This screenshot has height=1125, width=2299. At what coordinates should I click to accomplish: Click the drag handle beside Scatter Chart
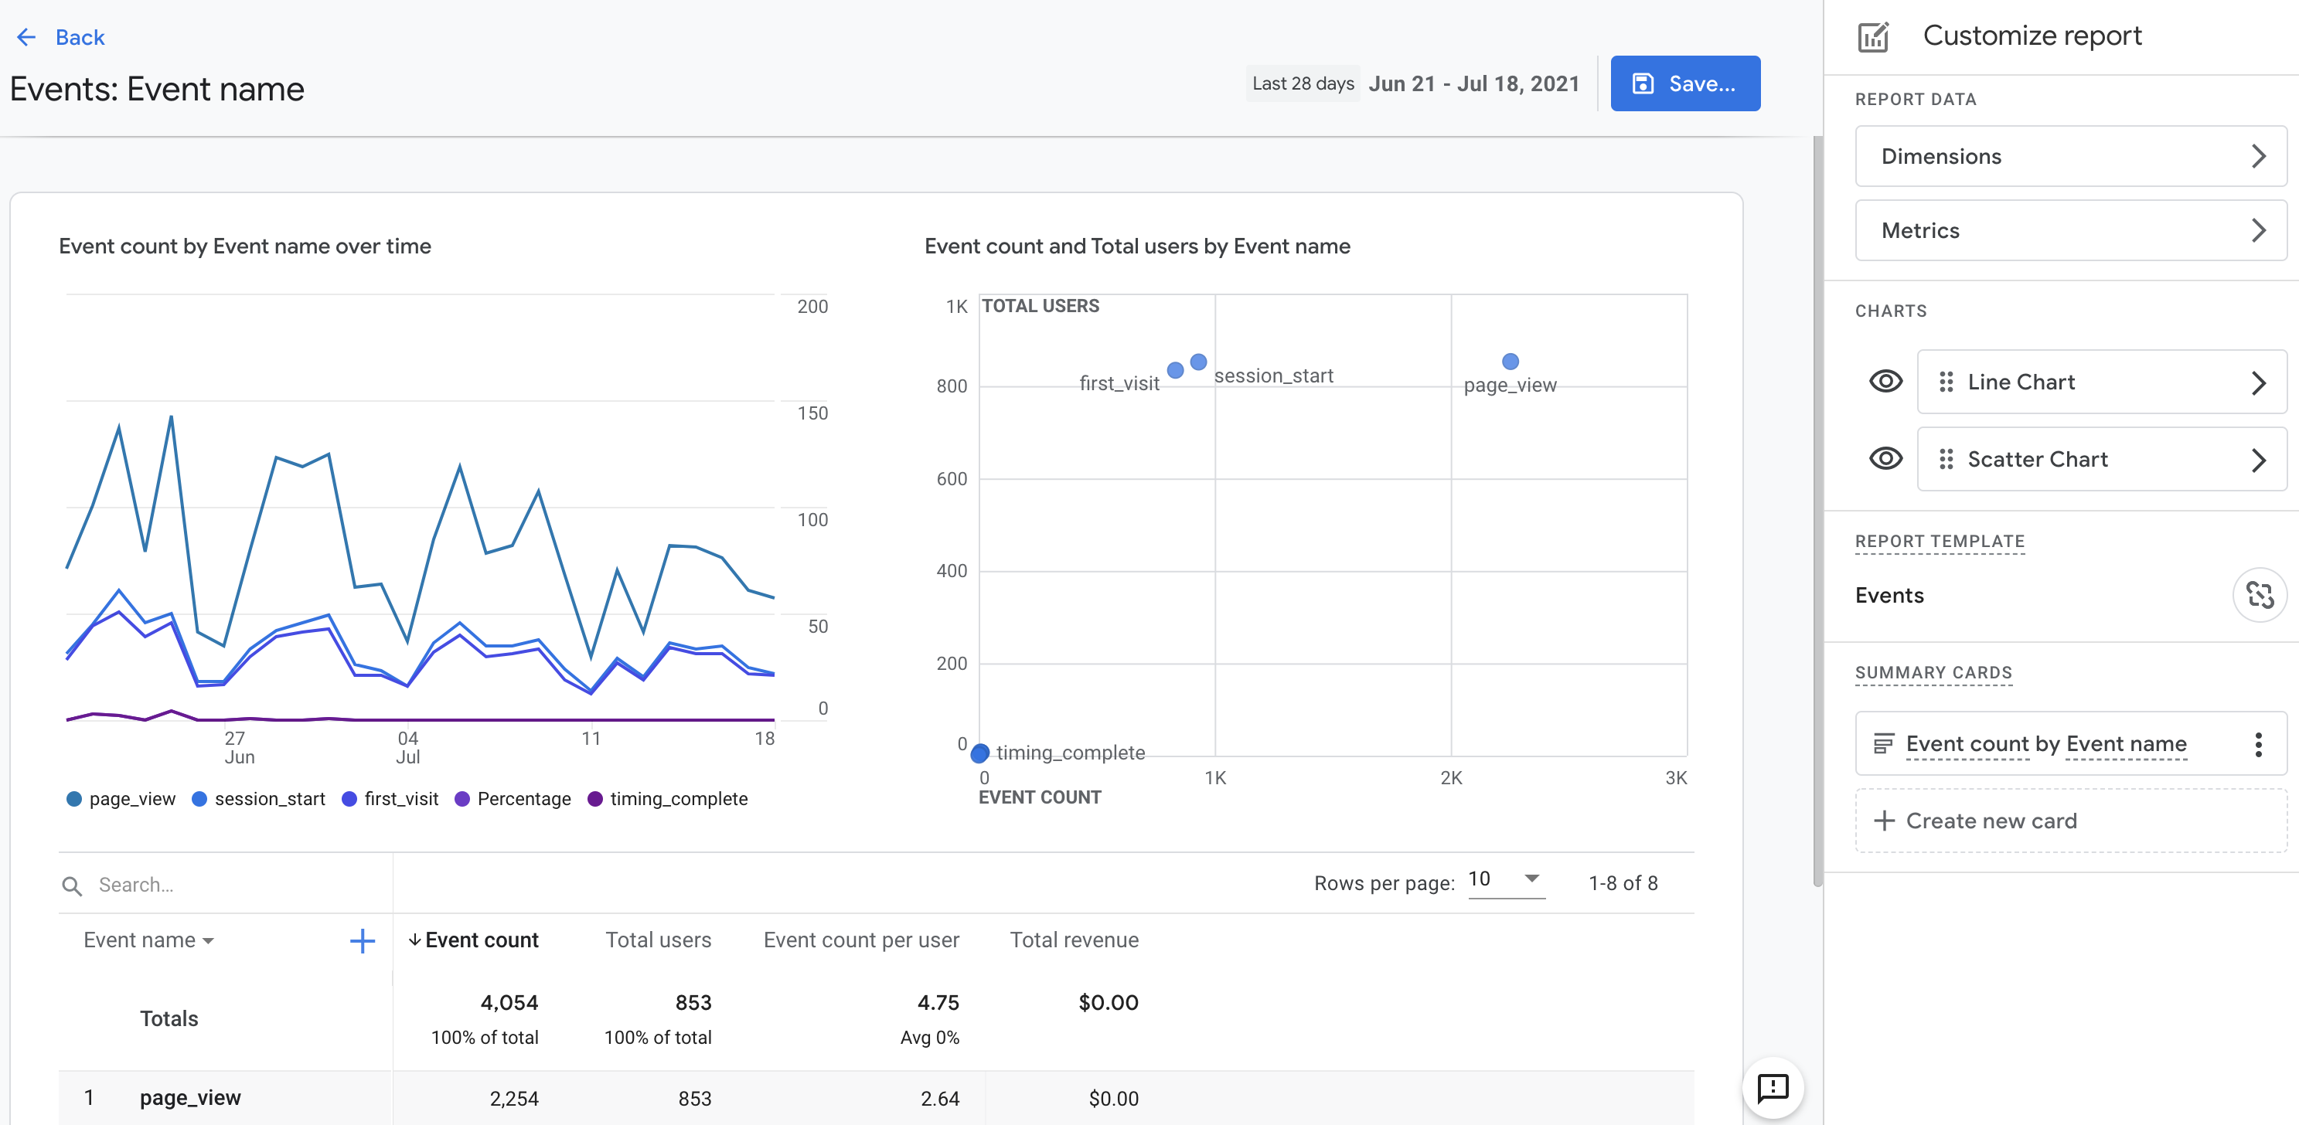pos(1946,460)
